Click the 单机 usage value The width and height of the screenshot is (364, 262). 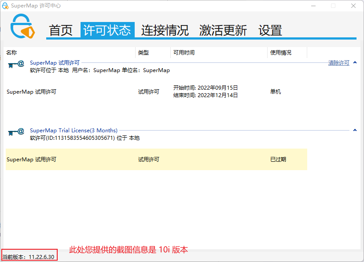point(276,92)
